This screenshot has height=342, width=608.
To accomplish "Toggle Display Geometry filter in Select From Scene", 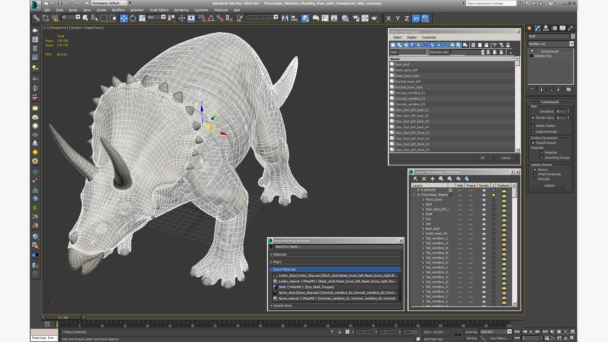I will [393, 45].
